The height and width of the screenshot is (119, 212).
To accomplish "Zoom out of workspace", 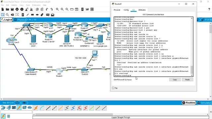I will coord(67,9).
